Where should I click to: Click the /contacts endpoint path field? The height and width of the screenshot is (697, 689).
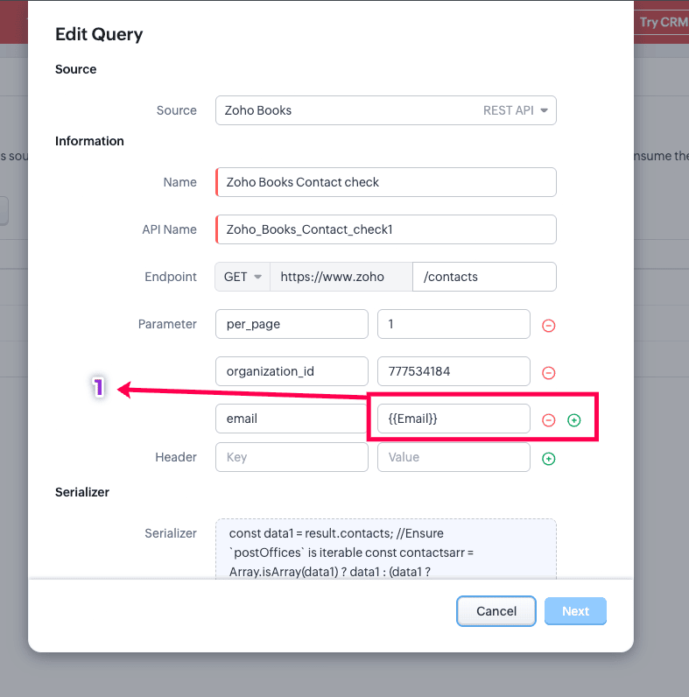(x=484, y=277)
